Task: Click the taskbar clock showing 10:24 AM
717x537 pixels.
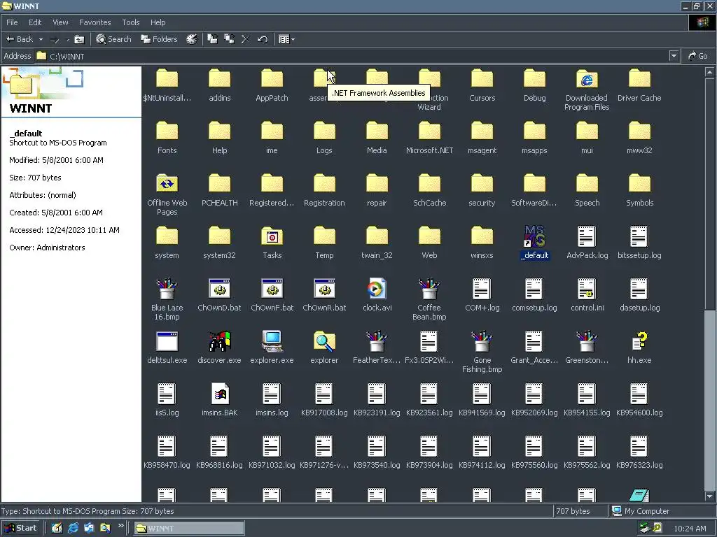Action: [x=690, y=529]
